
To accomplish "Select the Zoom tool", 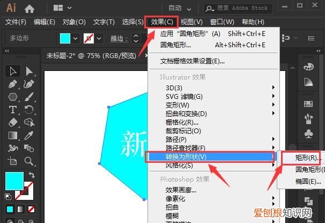I will coord(29,161).
